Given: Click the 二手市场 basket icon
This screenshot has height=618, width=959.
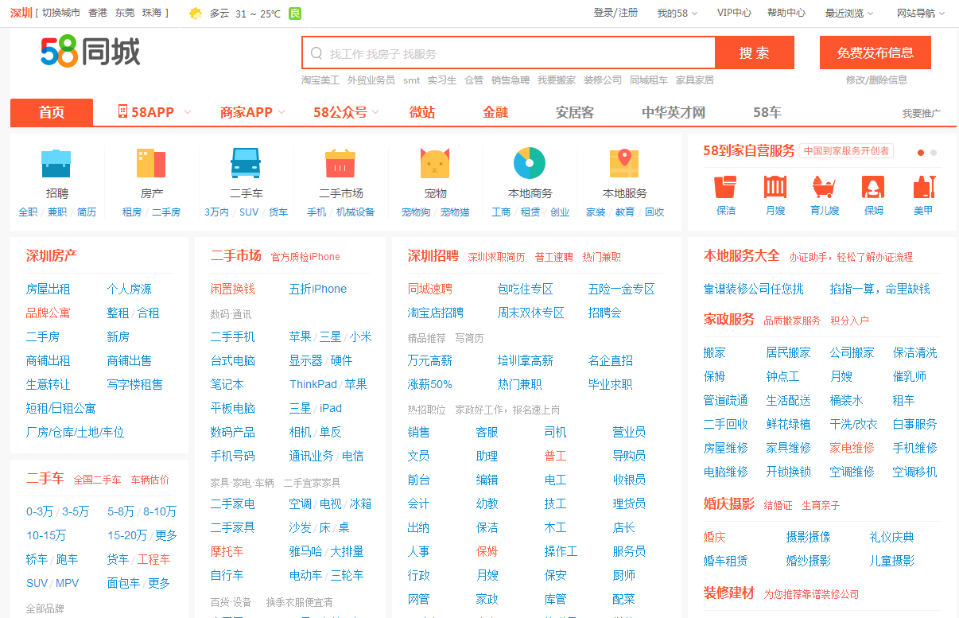Looking at the screenshot, I should click(340, 163).
